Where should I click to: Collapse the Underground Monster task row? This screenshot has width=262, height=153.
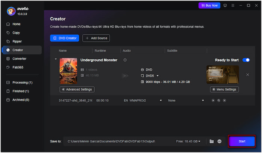coord(56,59)
